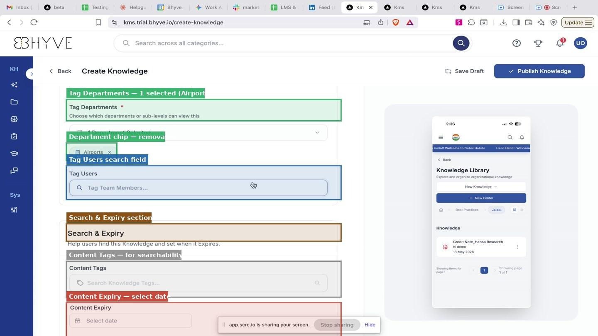This screenshot has height=336, width=598.
Task: Switch to grid view in the phone preview
Action: [x=515, y=210]
